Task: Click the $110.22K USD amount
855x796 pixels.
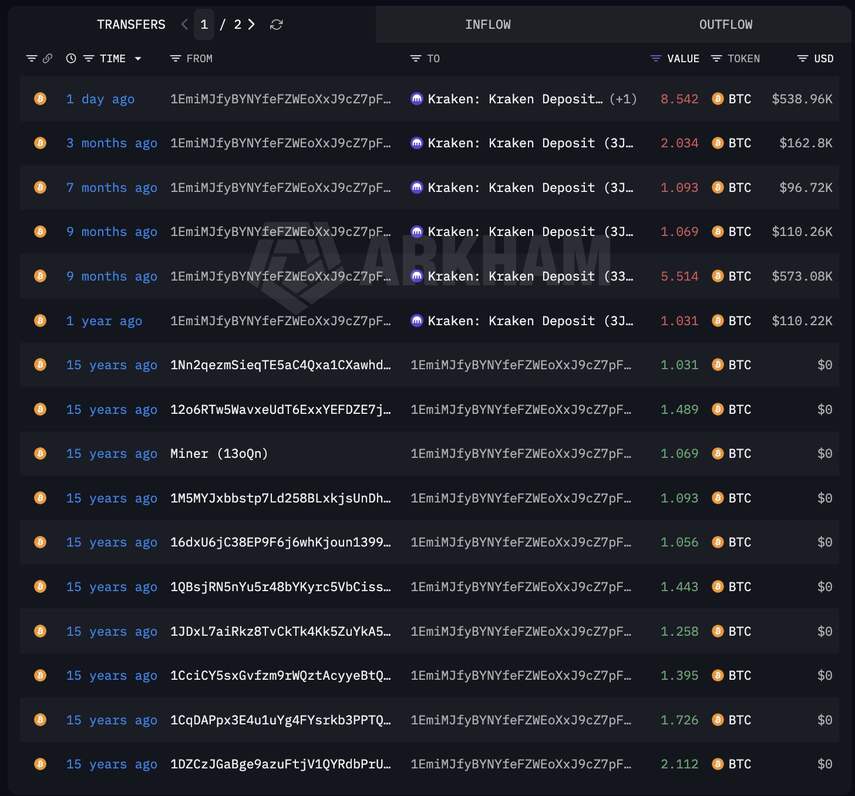Action: (802, 321)
